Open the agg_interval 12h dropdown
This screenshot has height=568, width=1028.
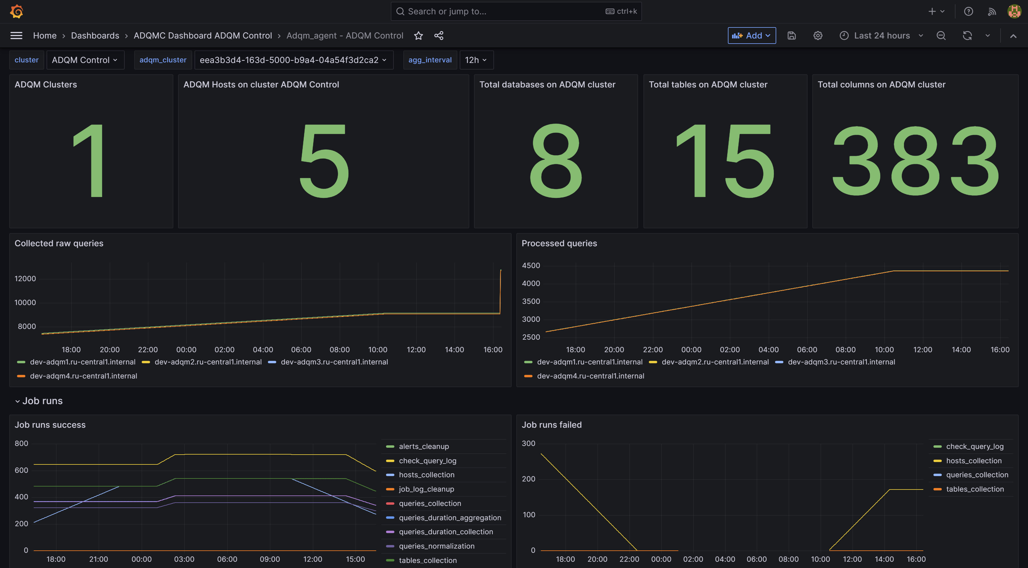[x=476, y=60]
